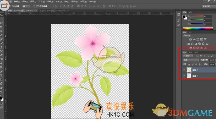
Task: Select the Gradient tool
Action: 2,59
